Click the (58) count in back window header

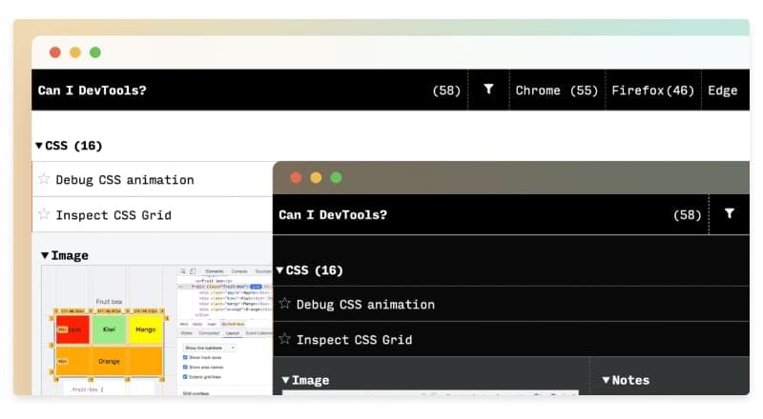[446, 90]
